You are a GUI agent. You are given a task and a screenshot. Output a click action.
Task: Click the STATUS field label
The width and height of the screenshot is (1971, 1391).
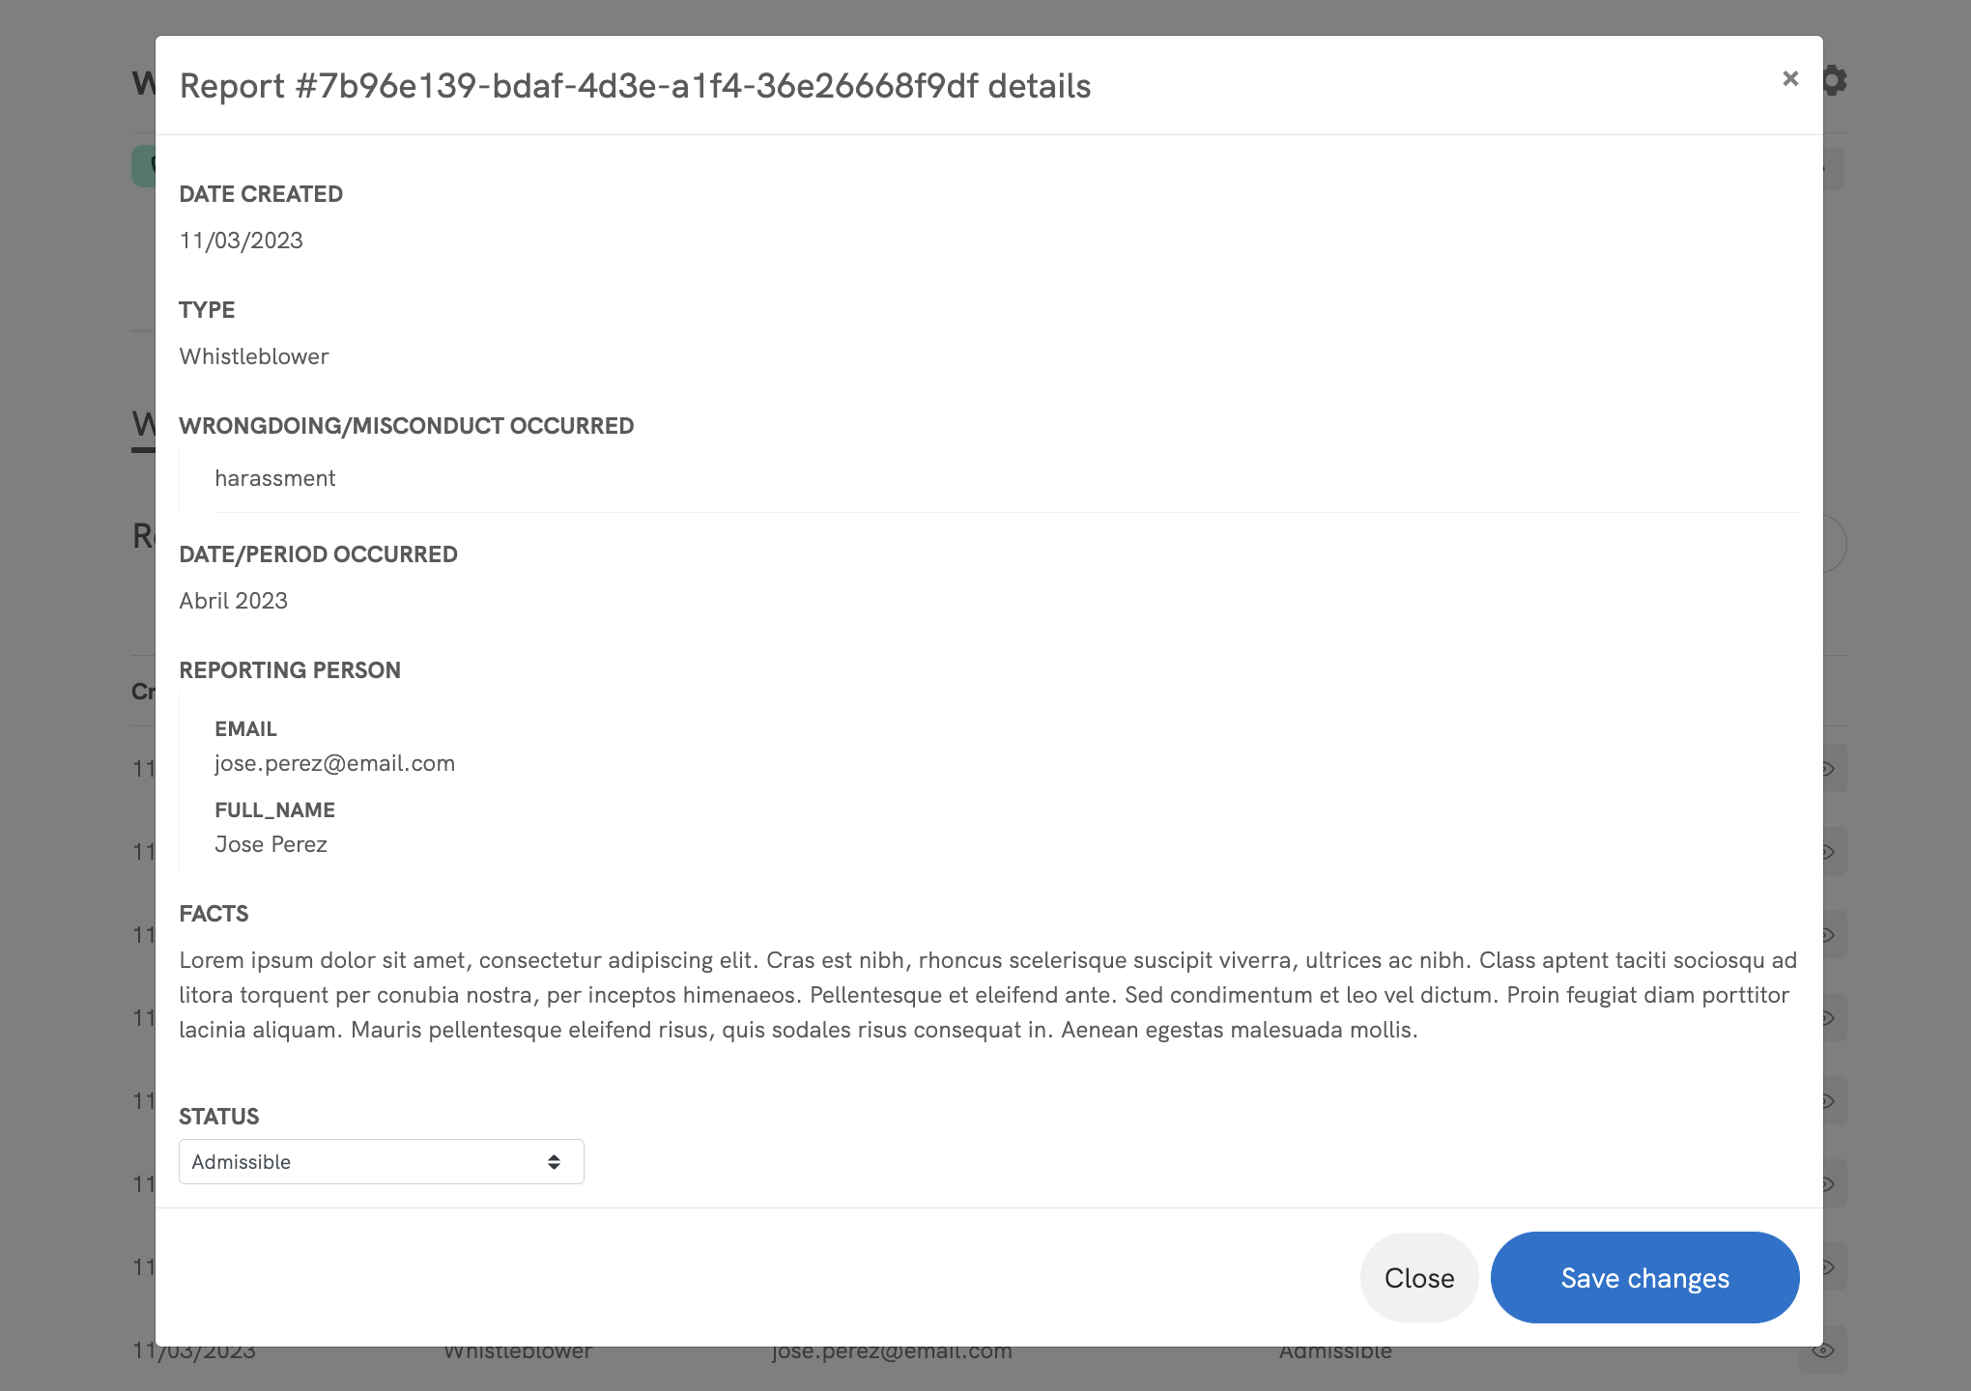pyautogui.click(x=219, y=1117)
